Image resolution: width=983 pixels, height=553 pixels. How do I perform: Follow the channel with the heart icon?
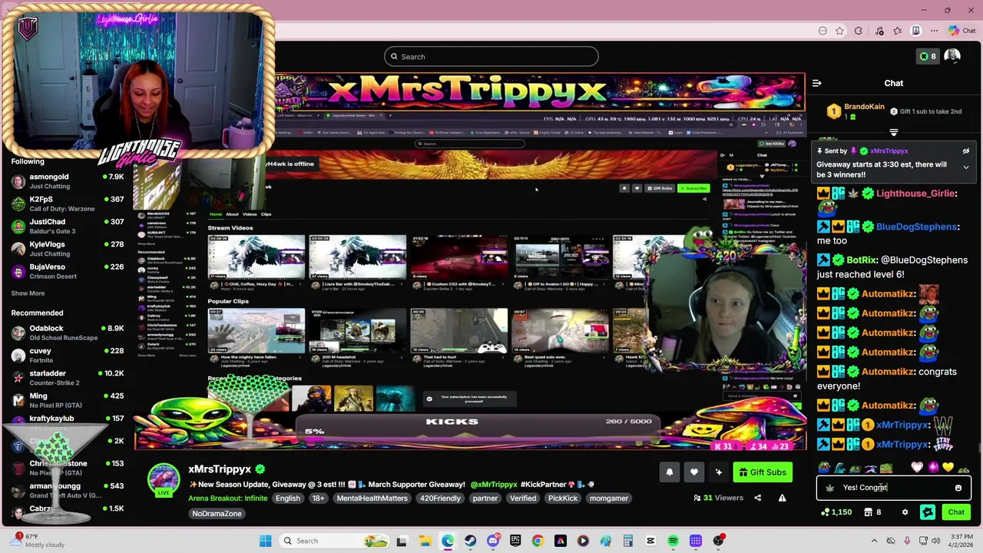(x=693, y=472)
